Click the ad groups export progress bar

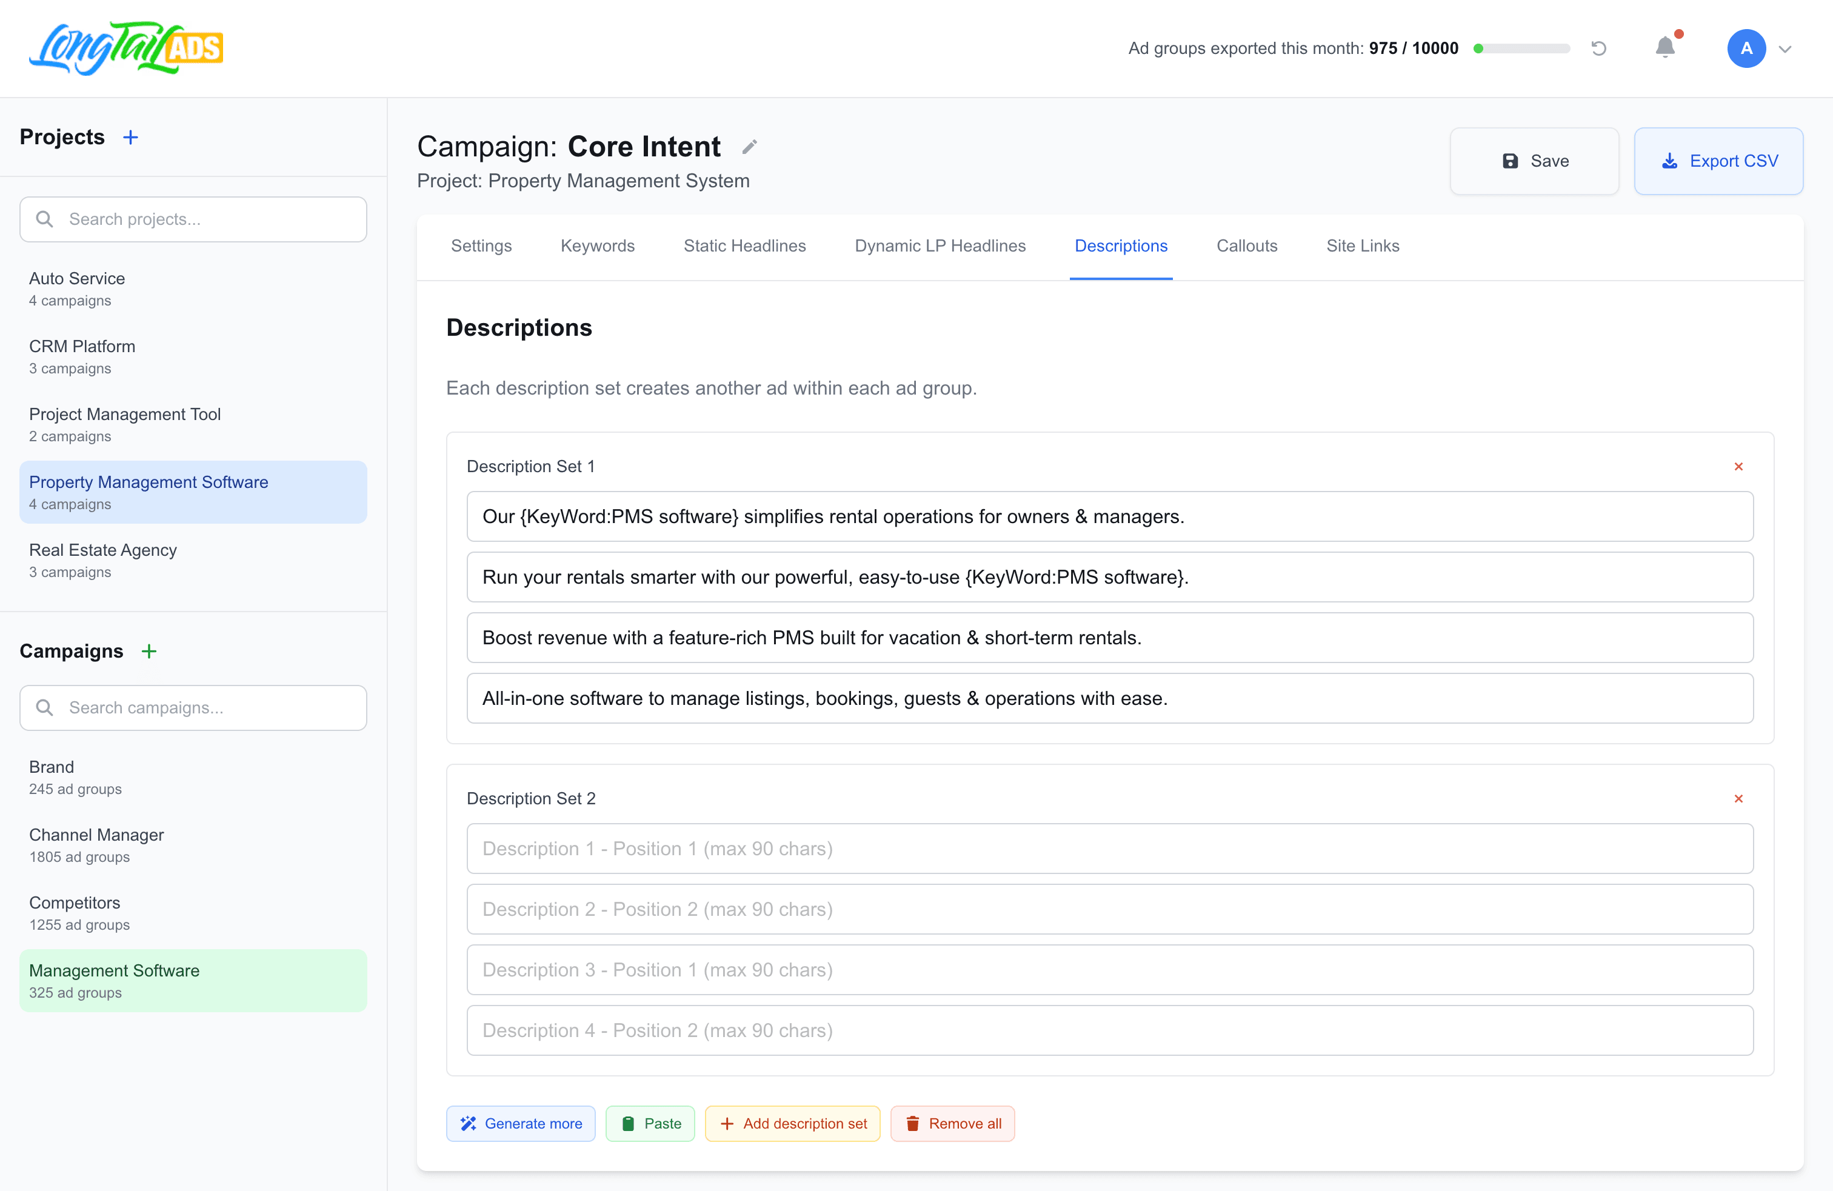pos(1521,48)
